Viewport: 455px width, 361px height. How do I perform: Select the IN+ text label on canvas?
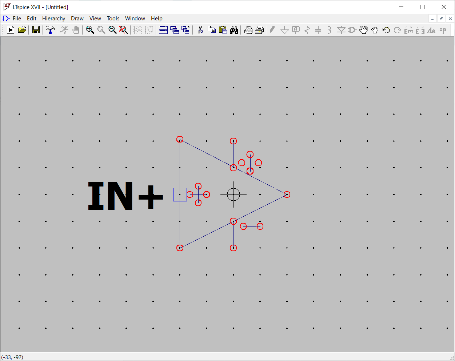point(125,196)
